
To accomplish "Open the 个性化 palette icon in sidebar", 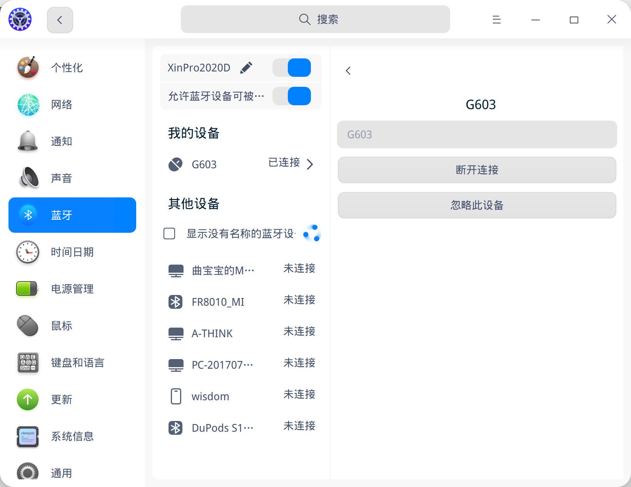I will coord(27,67).
